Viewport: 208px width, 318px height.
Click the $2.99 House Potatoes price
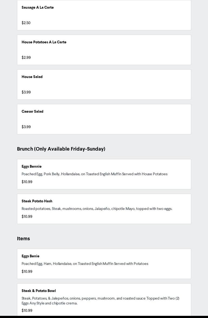[26, 58]
